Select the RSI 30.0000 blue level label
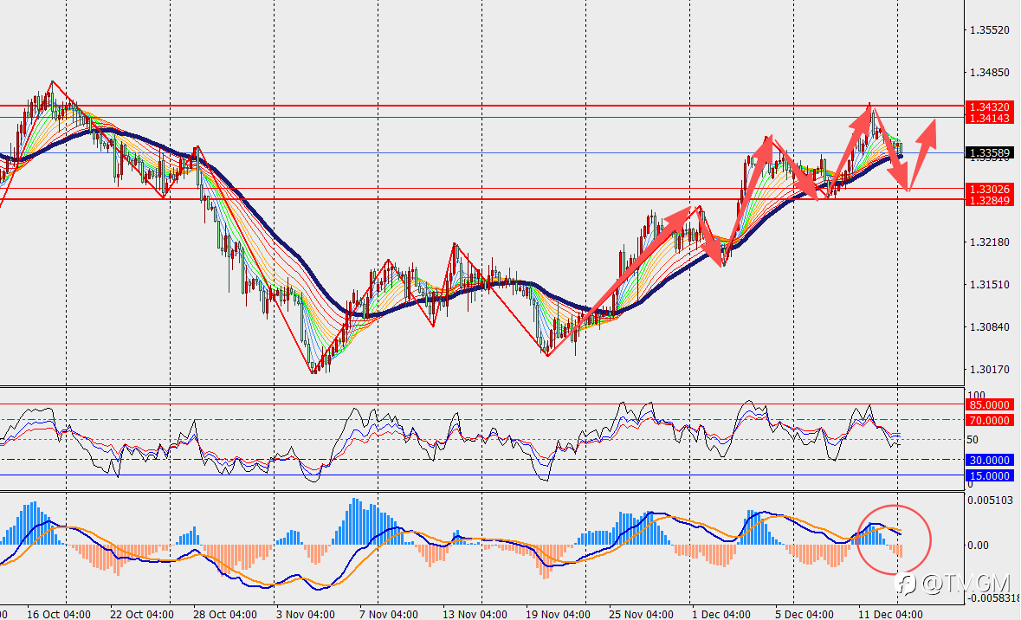Image resolution: width=1021 pixels, height=620 pixels. click(x=988, y=460)
